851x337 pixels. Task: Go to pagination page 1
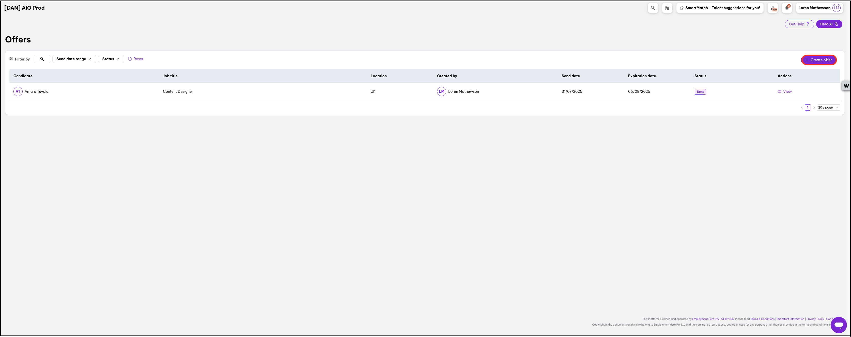point(807,107)
